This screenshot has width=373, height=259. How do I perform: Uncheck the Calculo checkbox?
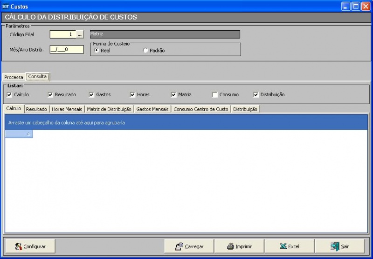tap(9, 95)
